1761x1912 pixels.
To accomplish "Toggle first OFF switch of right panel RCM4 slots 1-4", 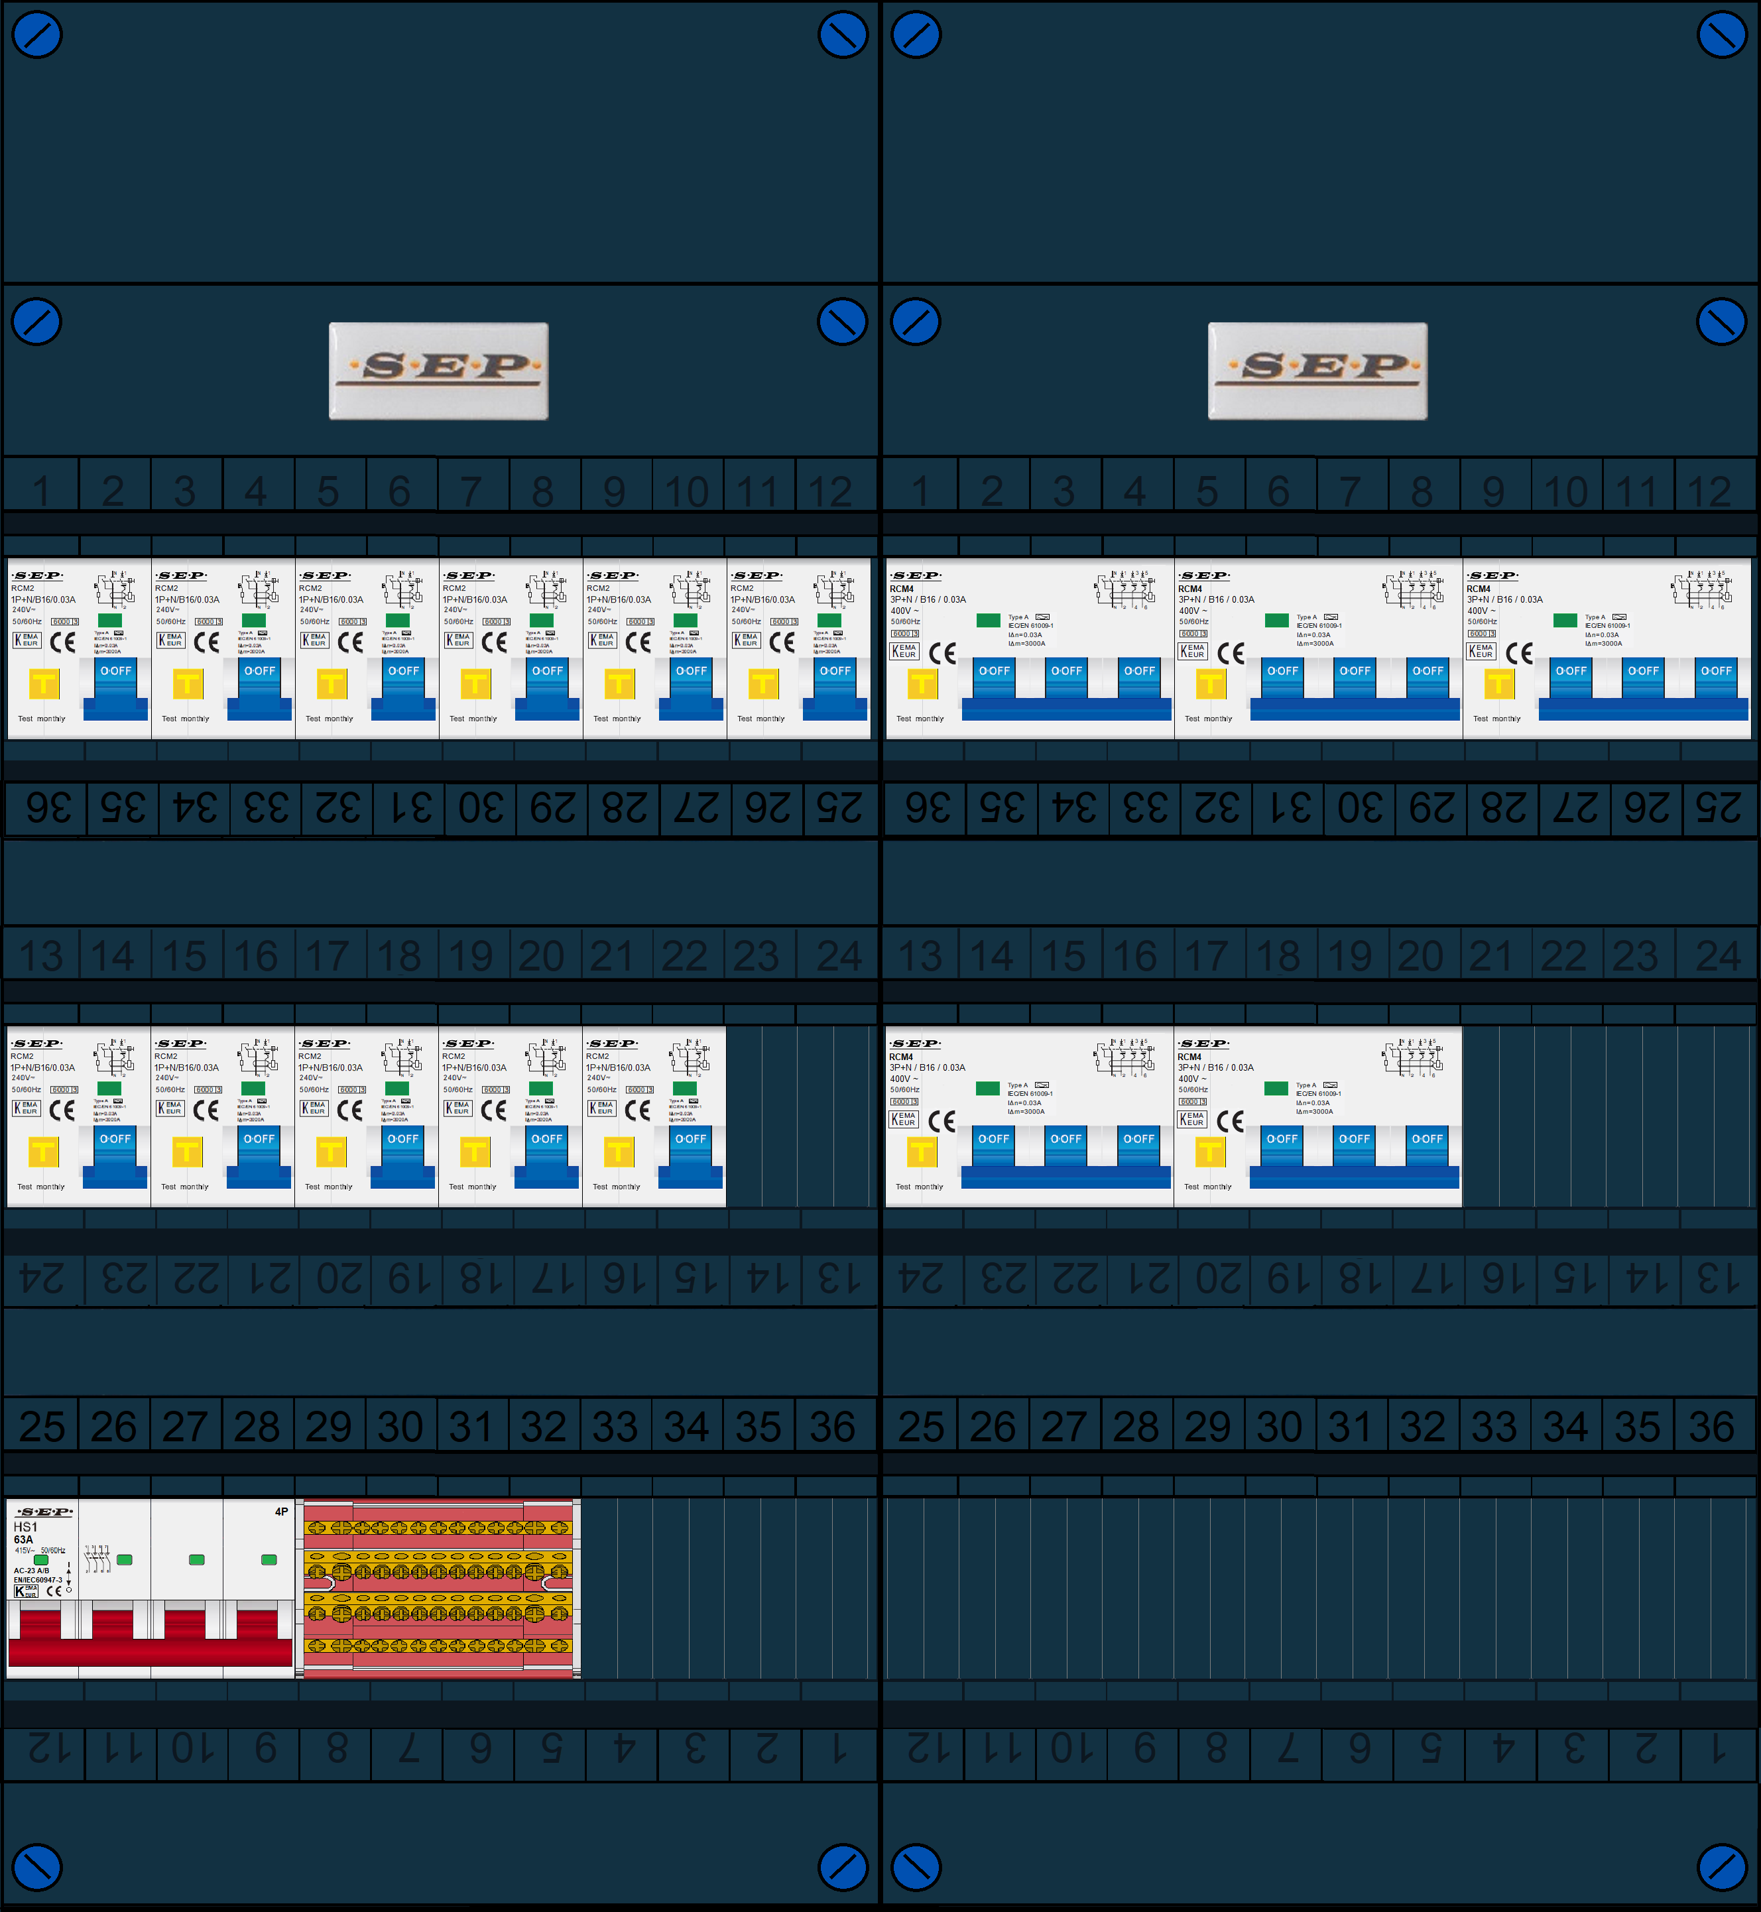I will tap(994, 678).
